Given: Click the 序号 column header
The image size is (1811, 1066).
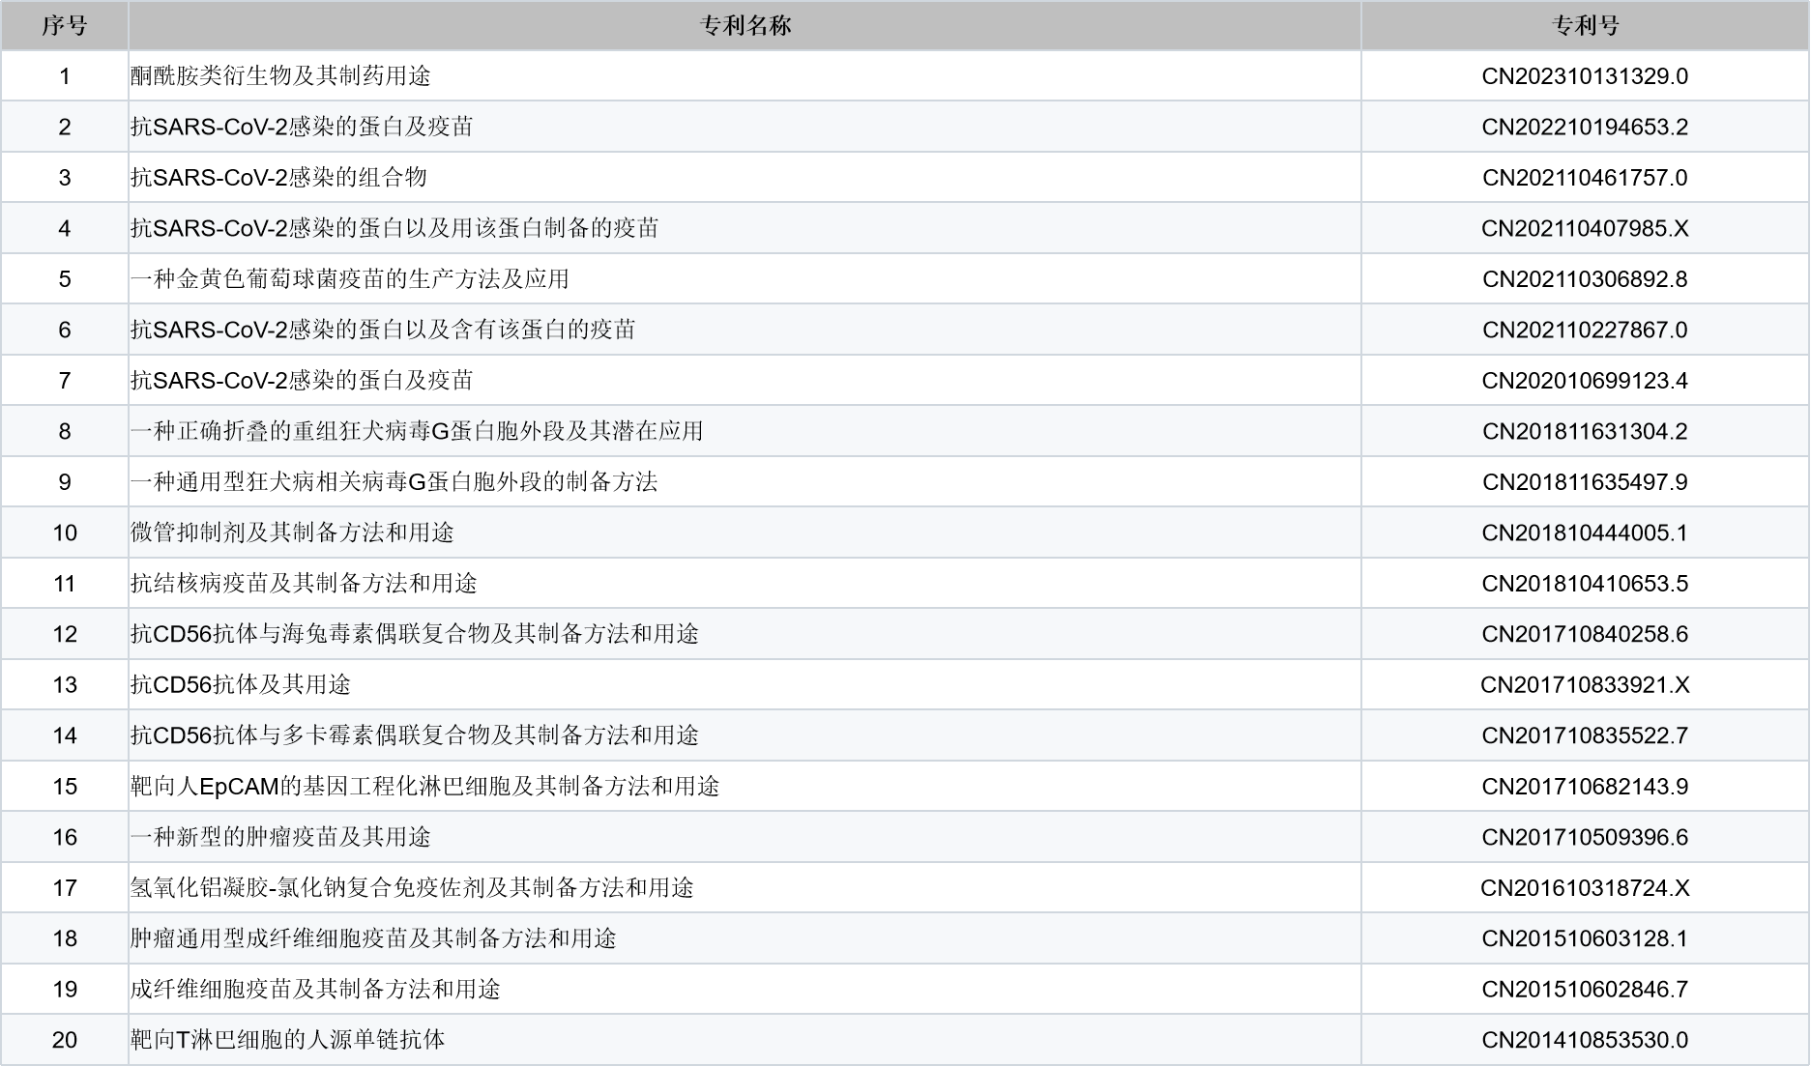Looking at the screenshot, I should coord(65,26).
